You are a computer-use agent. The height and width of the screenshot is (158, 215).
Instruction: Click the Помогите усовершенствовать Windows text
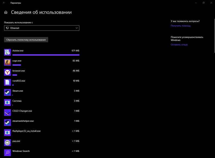pos(187,39)
